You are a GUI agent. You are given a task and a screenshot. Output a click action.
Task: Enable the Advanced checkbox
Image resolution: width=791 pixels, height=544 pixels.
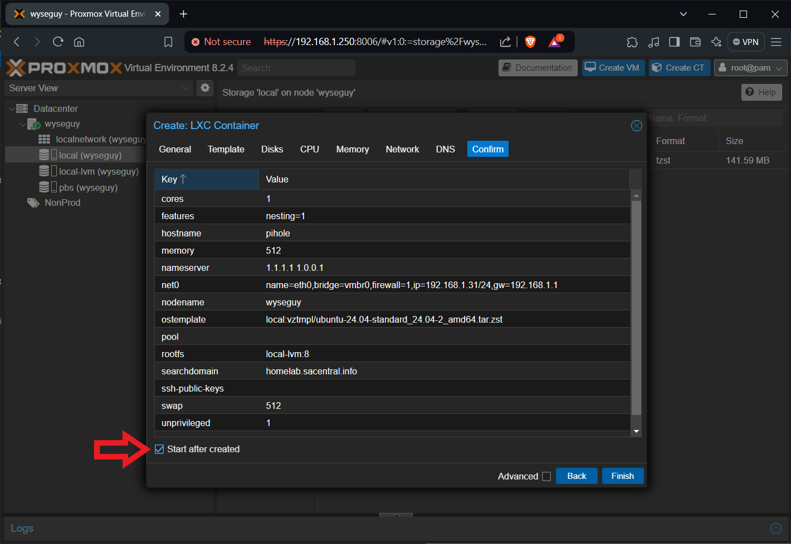click(546, 476)
